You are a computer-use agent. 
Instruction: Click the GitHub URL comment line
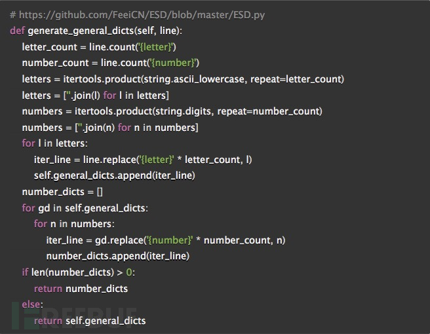click(137, 15)
